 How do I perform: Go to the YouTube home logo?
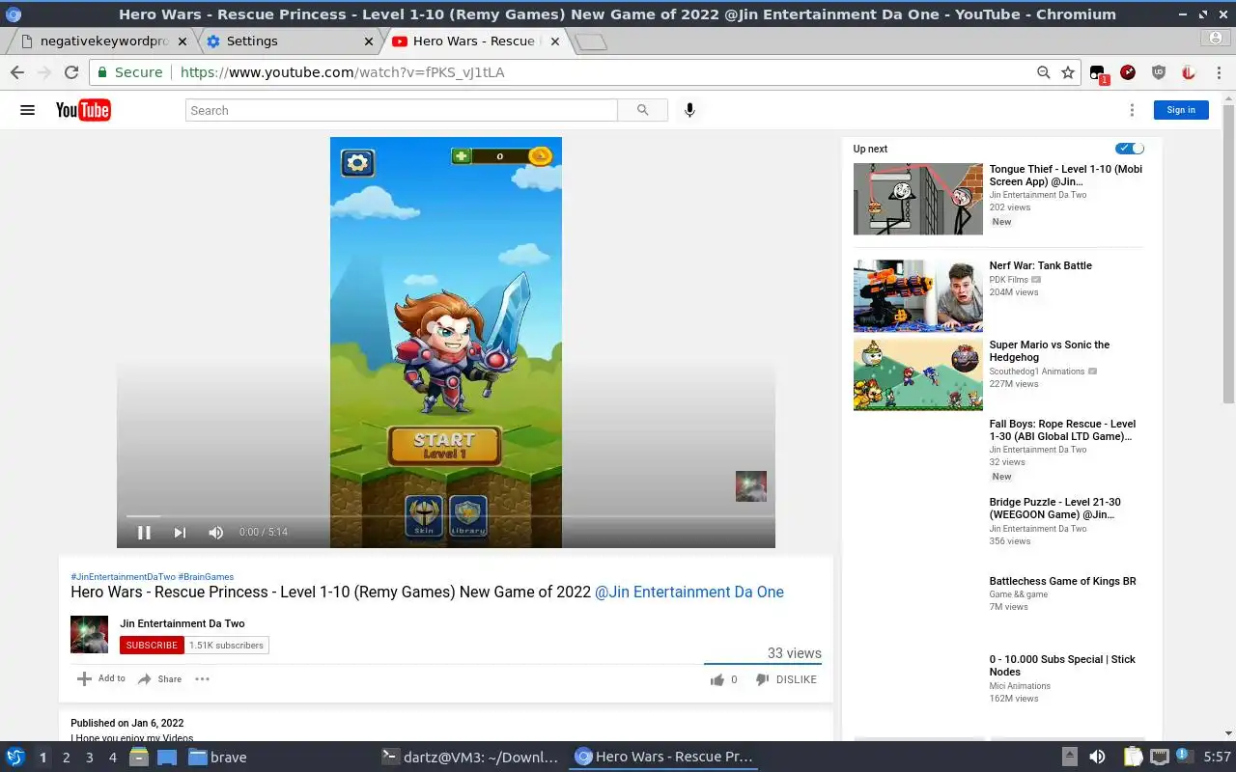click(x=83, y=110)
